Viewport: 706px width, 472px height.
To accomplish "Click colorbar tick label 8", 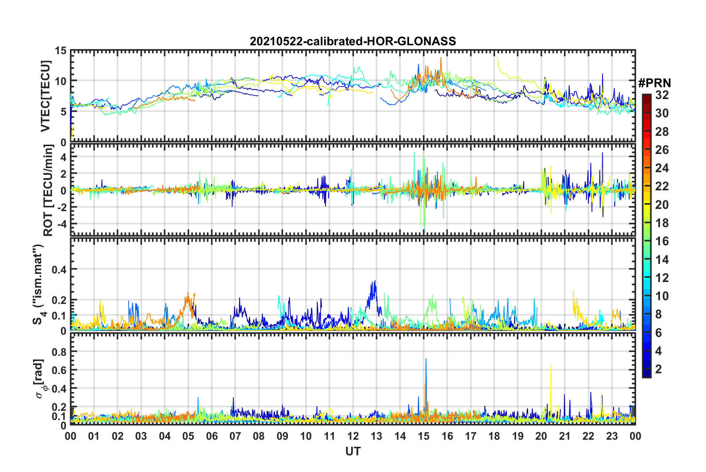I will 658,314.
